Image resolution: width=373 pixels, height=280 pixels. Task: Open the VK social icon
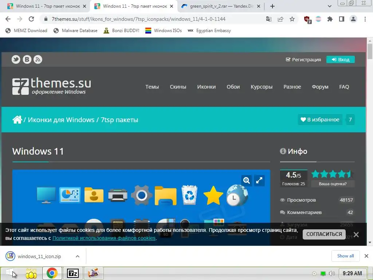(x=27, y=59)
